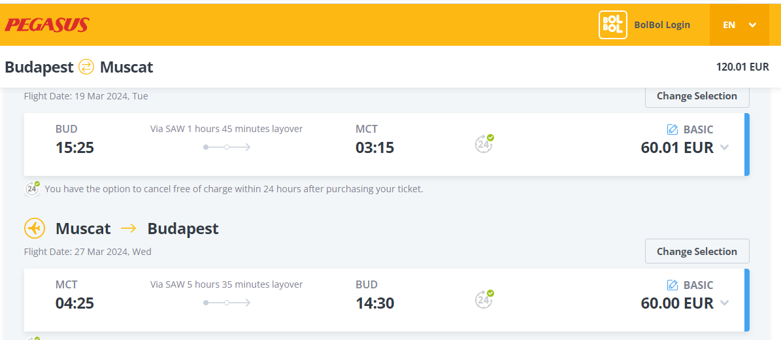This screenshot has height=340, width=781.
Task: Click the 24h icon in free cancellation note
Action: coord(33,189)
